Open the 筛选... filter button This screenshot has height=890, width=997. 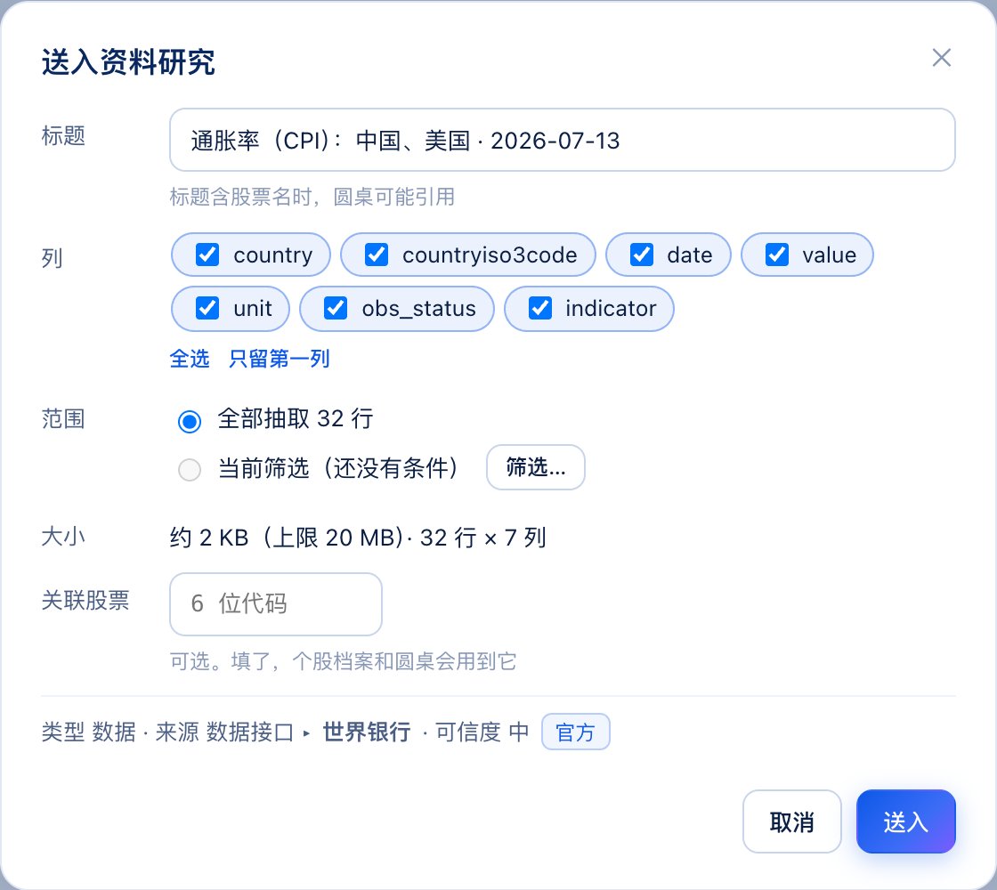pyautogui.click(x=535, y=467)
